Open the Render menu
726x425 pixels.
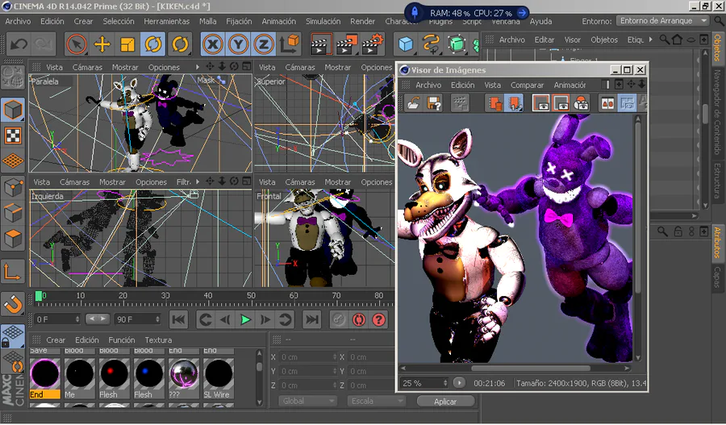(x=362, y=21)
